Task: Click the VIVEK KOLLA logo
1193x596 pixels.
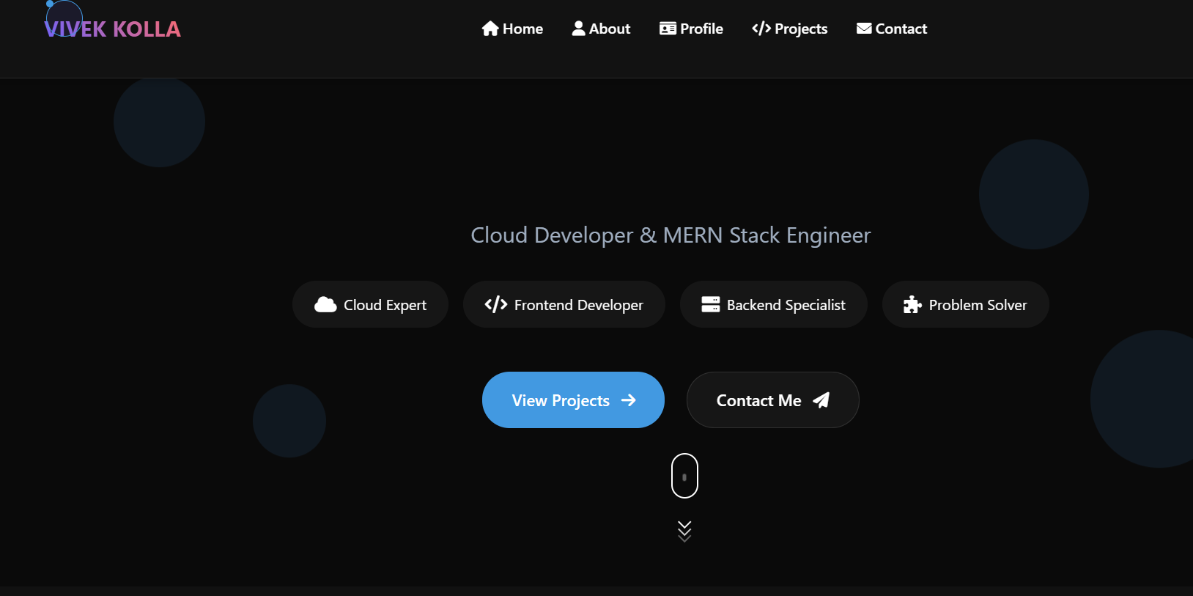Action: [x=112, y=29]
